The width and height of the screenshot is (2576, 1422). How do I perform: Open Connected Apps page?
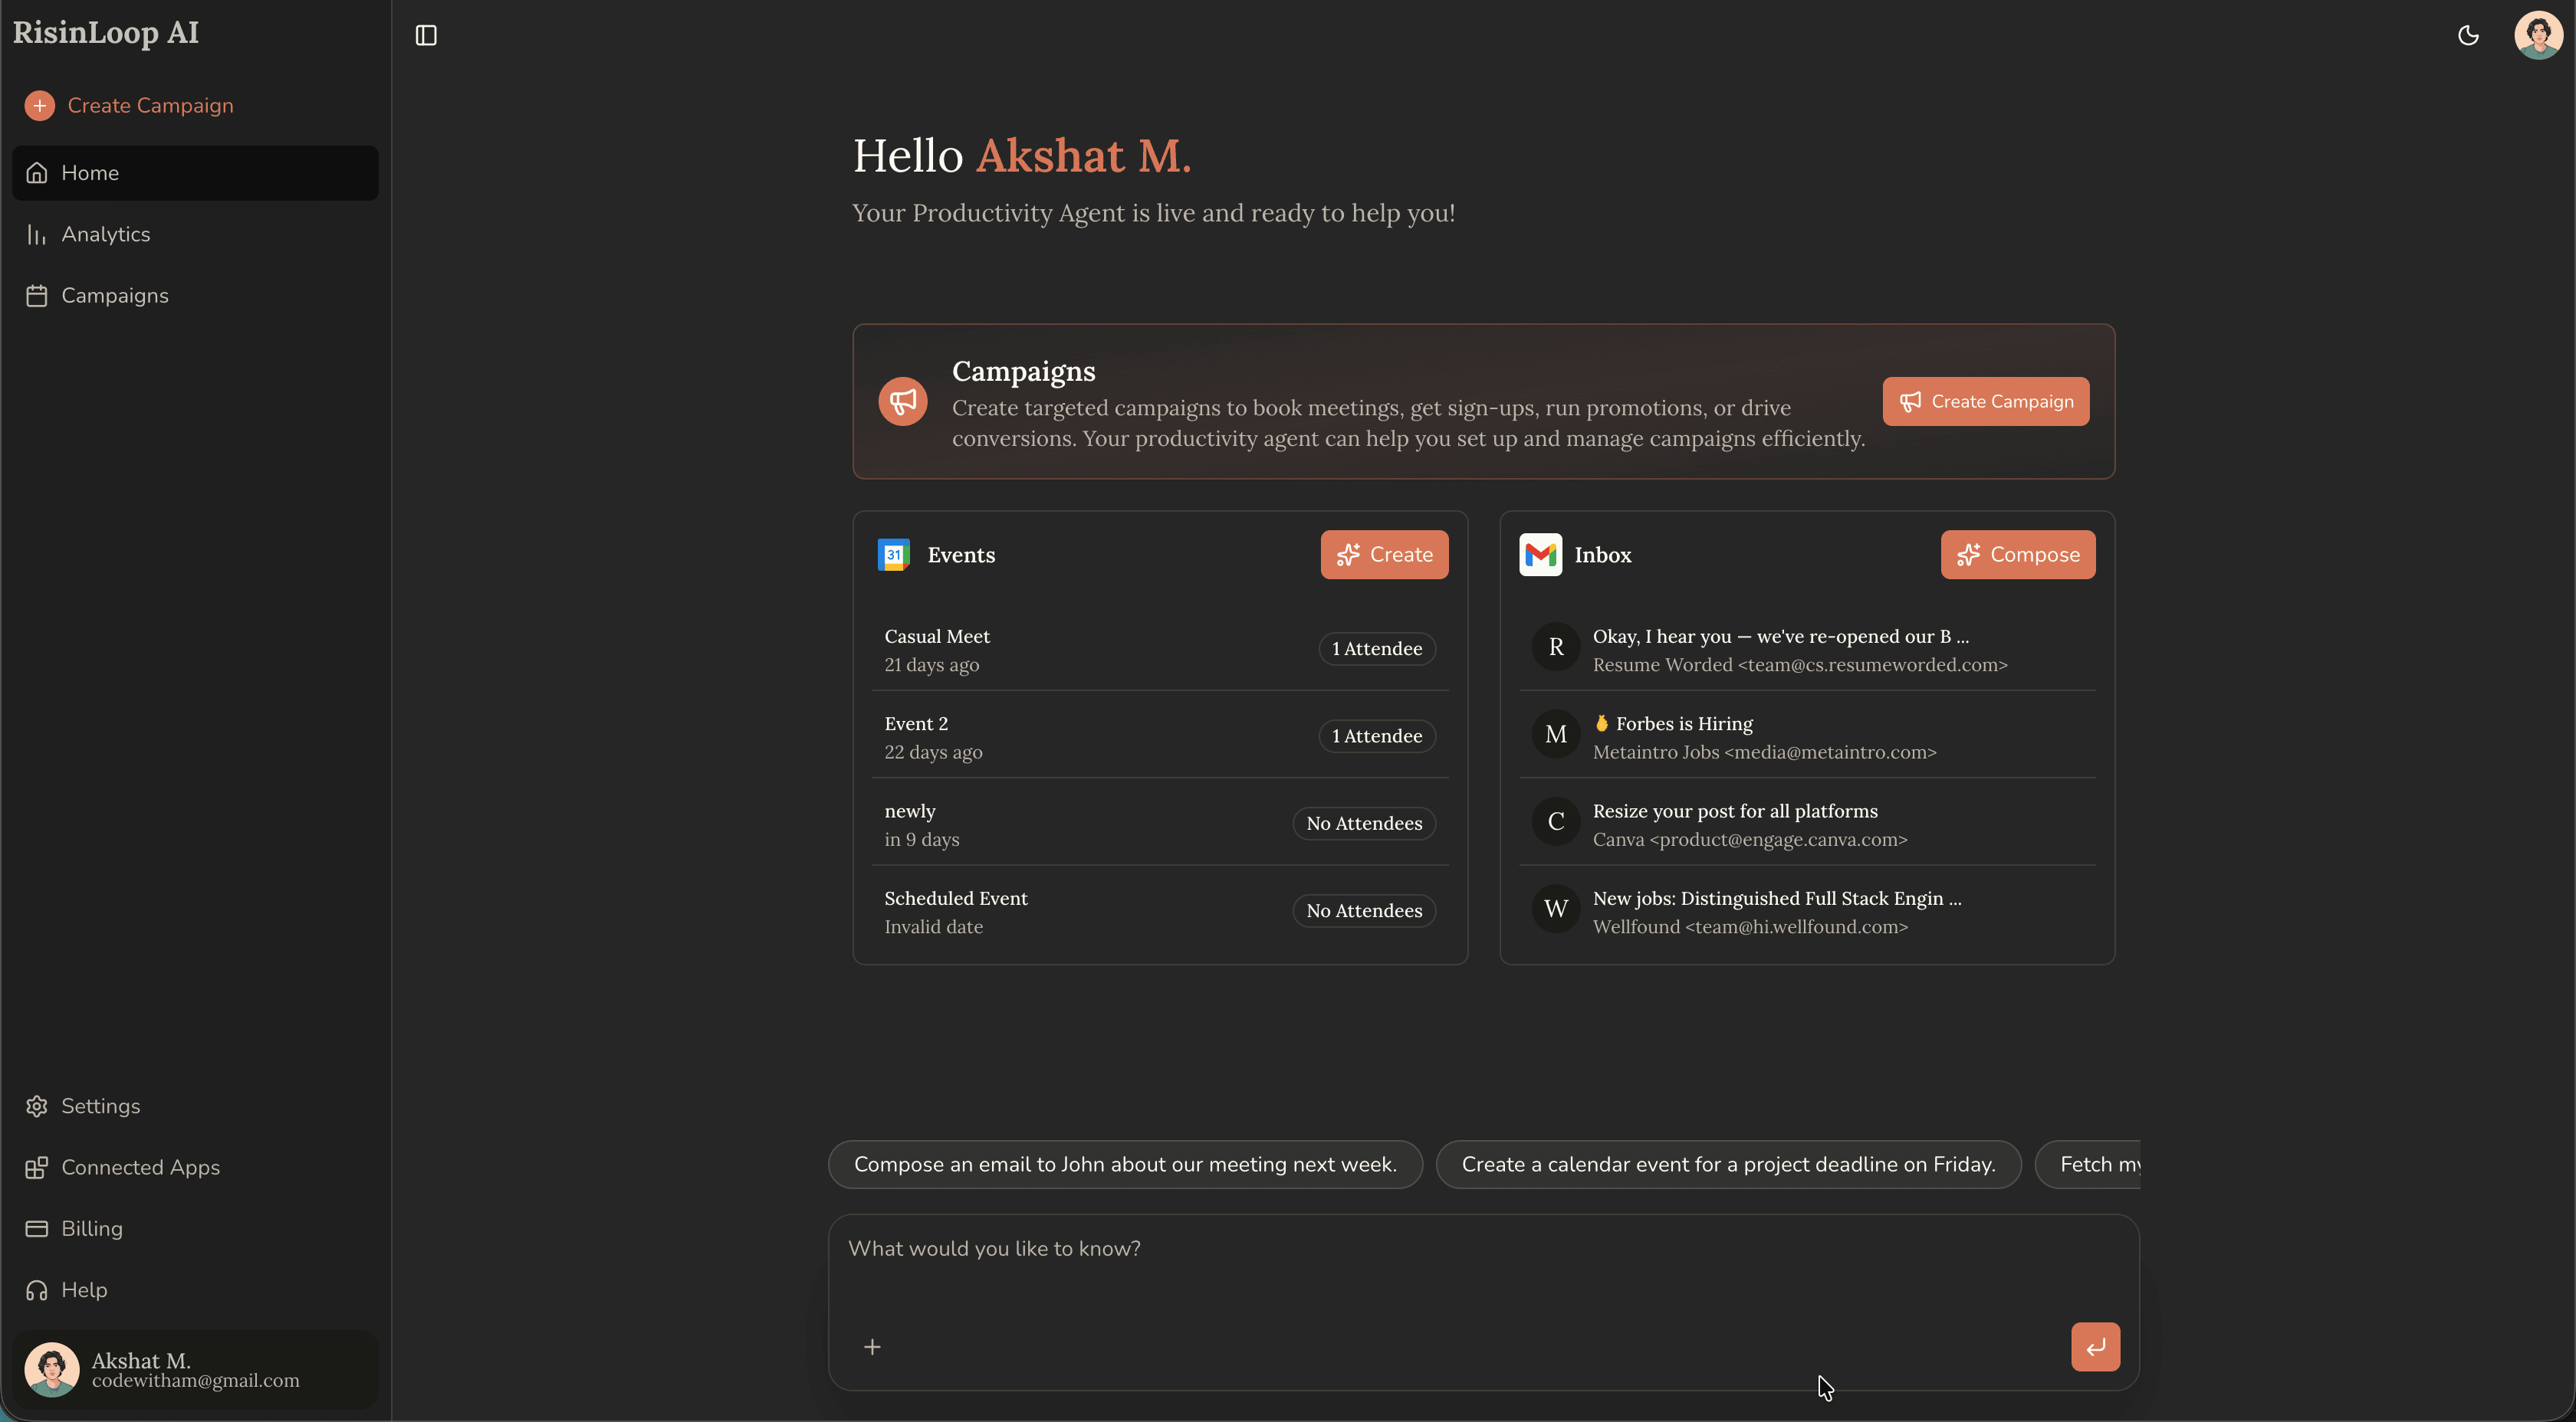tap(140, 1167)
